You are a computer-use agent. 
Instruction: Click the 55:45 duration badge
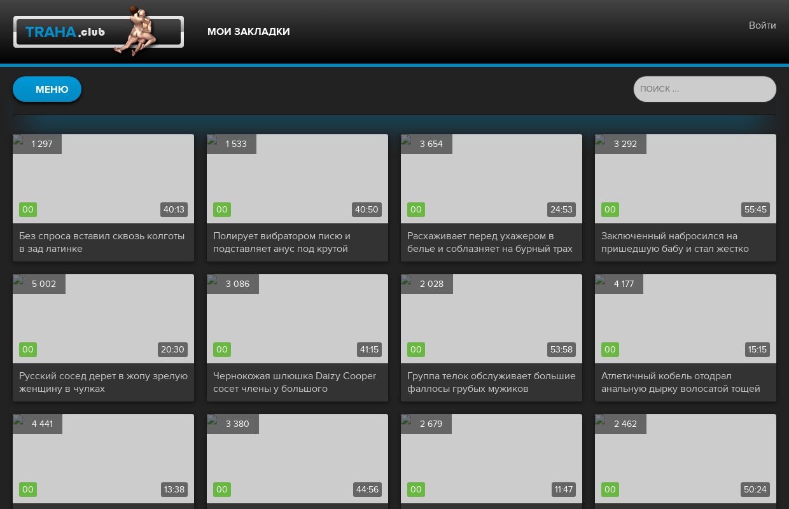[x=755, y=209]
